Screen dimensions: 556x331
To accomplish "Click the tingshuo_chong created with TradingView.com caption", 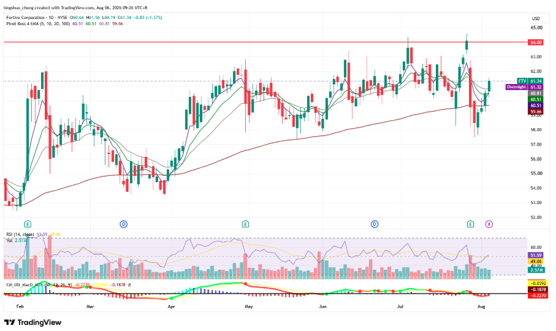I will click(x=75, y=7).
